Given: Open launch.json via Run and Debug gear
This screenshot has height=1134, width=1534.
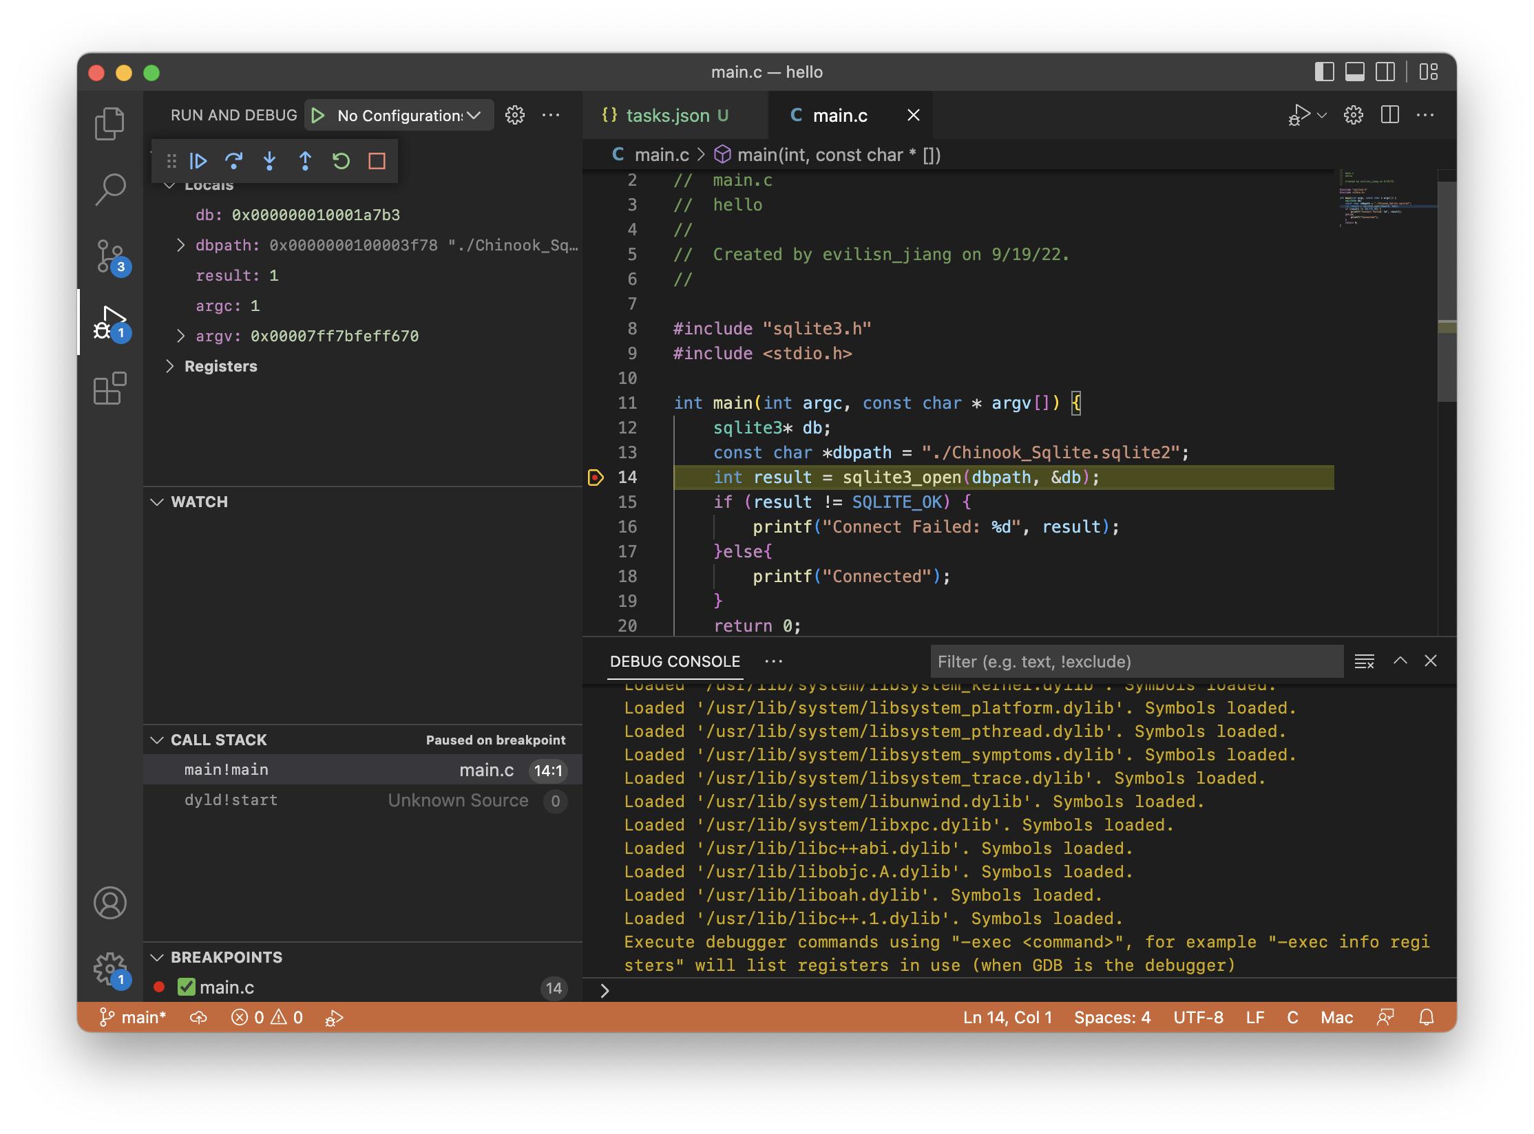Looking at the screenshot, I should (x=515, y=115).
